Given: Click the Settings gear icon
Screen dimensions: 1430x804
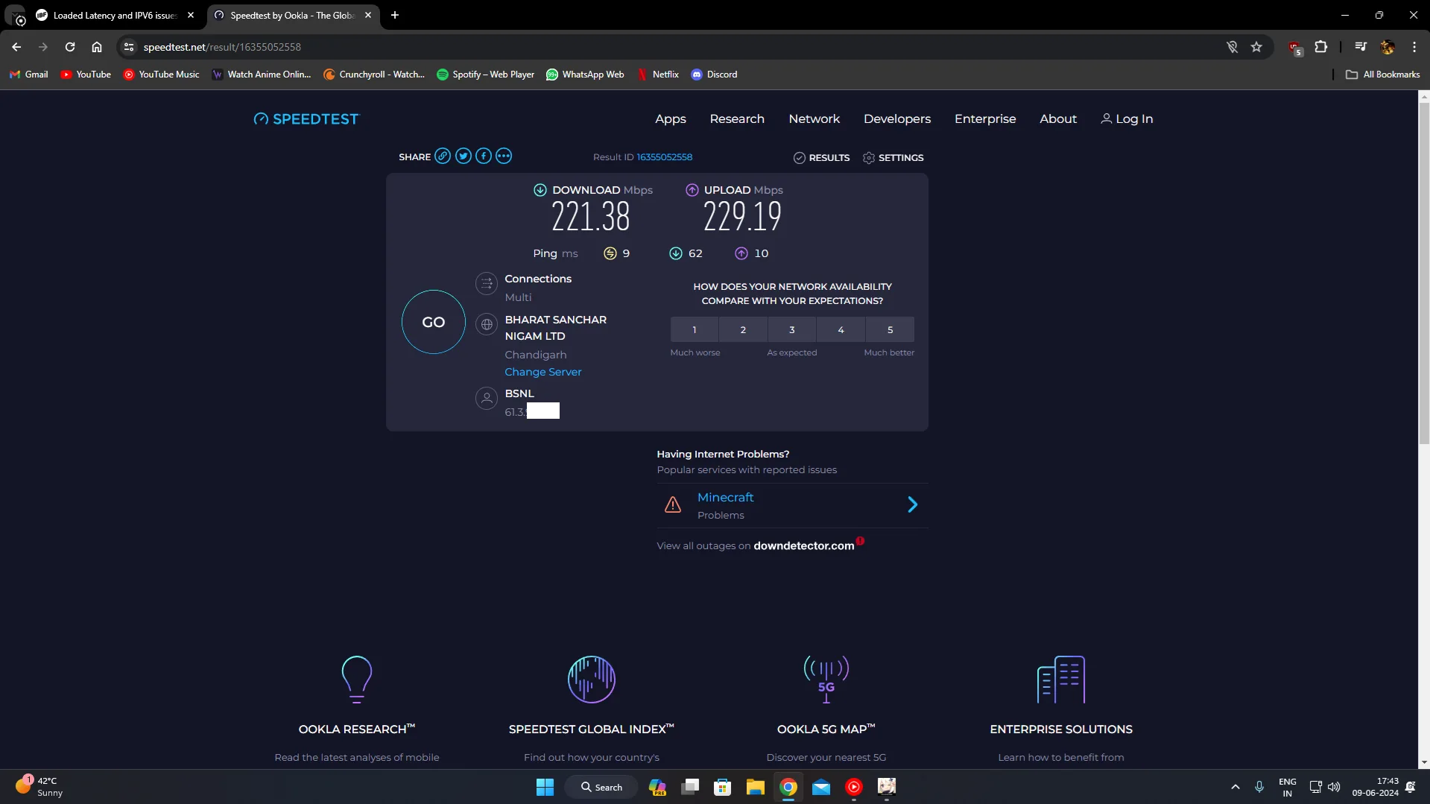Looking at the screenshot, I should [x=869, y=158].
